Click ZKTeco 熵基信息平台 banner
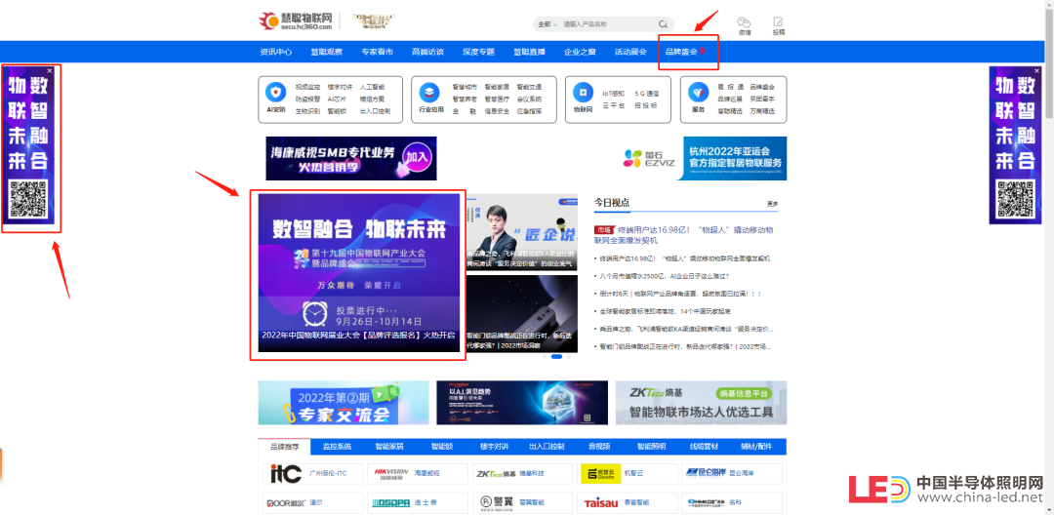 pos(701,403)
